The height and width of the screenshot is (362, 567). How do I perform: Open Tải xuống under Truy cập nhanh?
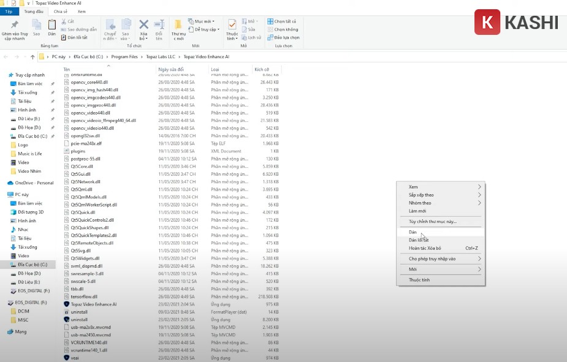coord(28,92)
